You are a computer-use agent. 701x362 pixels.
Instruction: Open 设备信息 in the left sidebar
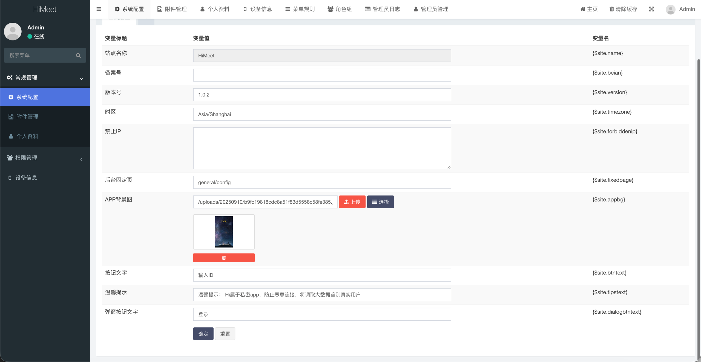click(x=26, y=178)
